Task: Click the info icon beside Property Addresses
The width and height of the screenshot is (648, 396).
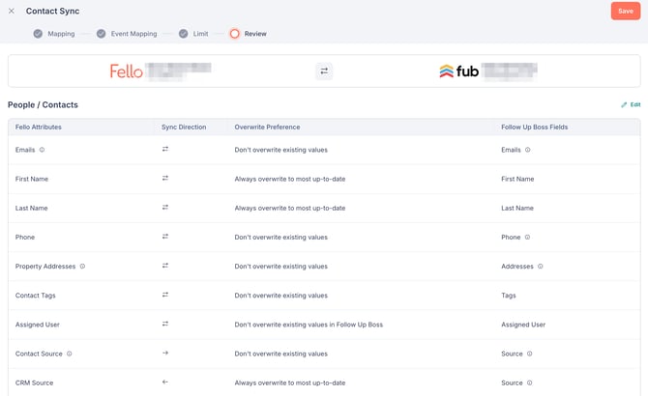Action: [82, 267]
